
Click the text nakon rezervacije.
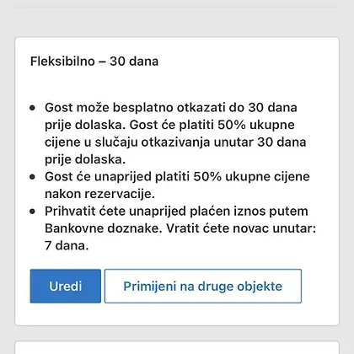[x=99, y=194]
